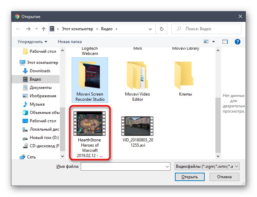Open 'Документы' in the sidebar
Viewport: 257px width, 197px height.
[x=37, y=88]
